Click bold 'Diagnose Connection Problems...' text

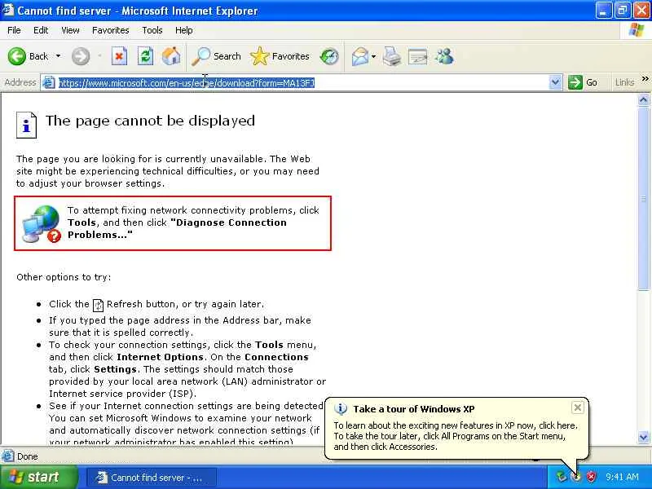pos(177,229)
